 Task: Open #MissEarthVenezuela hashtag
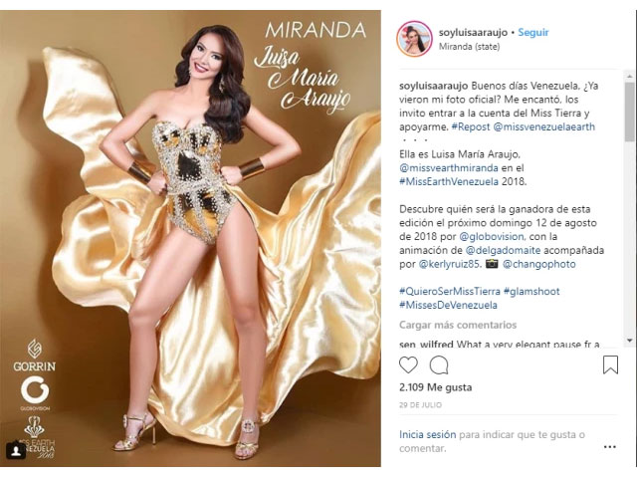click(449, 181)
